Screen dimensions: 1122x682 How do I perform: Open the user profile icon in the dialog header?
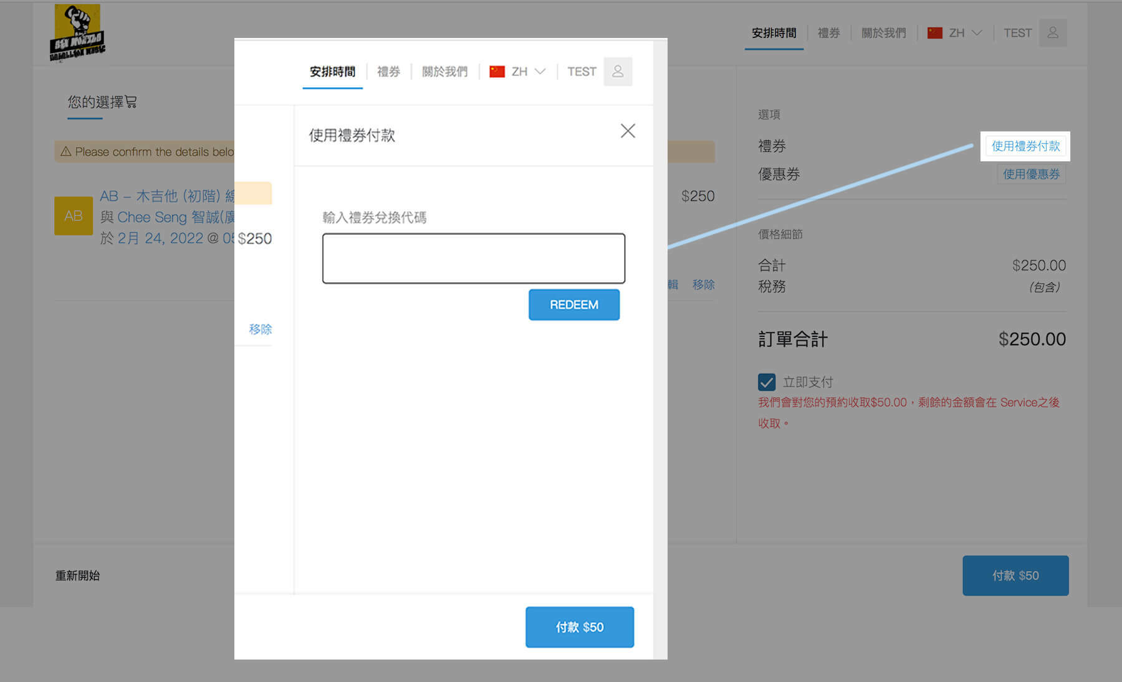tap(618, 72)
